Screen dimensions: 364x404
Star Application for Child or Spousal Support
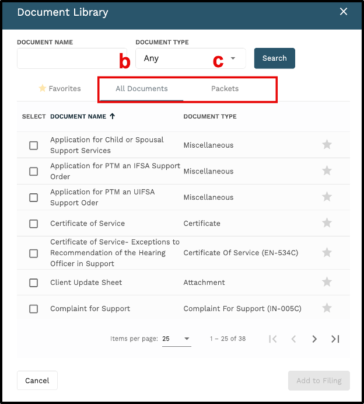pyautogui.click(x=327, y=145)
